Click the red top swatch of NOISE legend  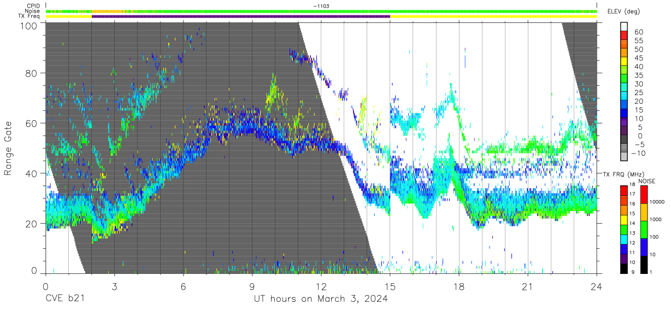click(x=643, y=194)
